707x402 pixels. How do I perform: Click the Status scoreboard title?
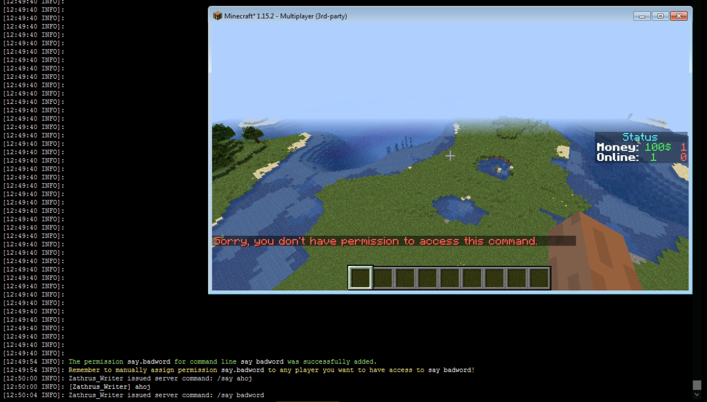click(640, 137)
